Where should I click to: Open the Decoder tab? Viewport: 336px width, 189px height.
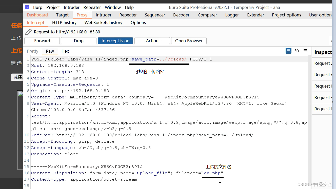181,15
